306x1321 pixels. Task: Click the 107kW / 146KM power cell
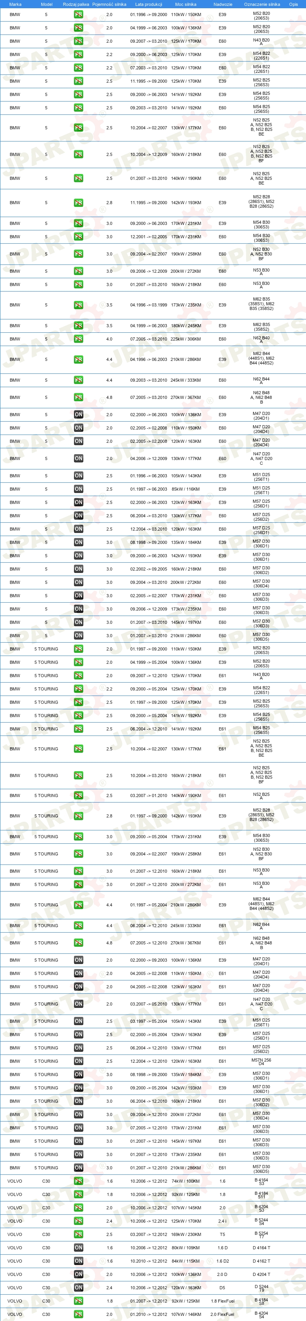(x=186, y=1314)
